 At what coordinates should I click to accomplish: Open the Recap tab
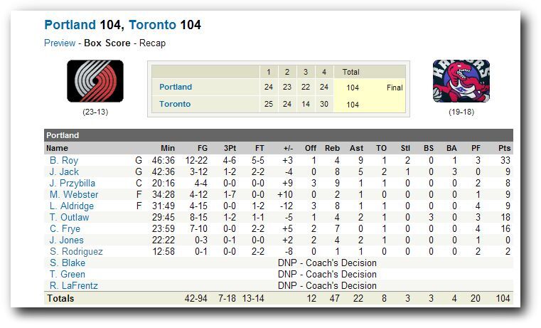point(153,43)
